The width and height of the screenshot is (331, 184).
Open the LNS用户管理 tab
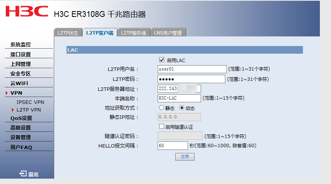click(x=168, y=33)
